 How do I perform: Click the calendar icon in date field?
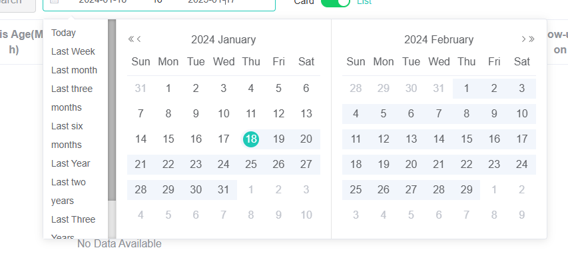coord(54,1)
